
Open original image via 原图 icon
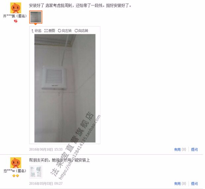click(50, 31)
